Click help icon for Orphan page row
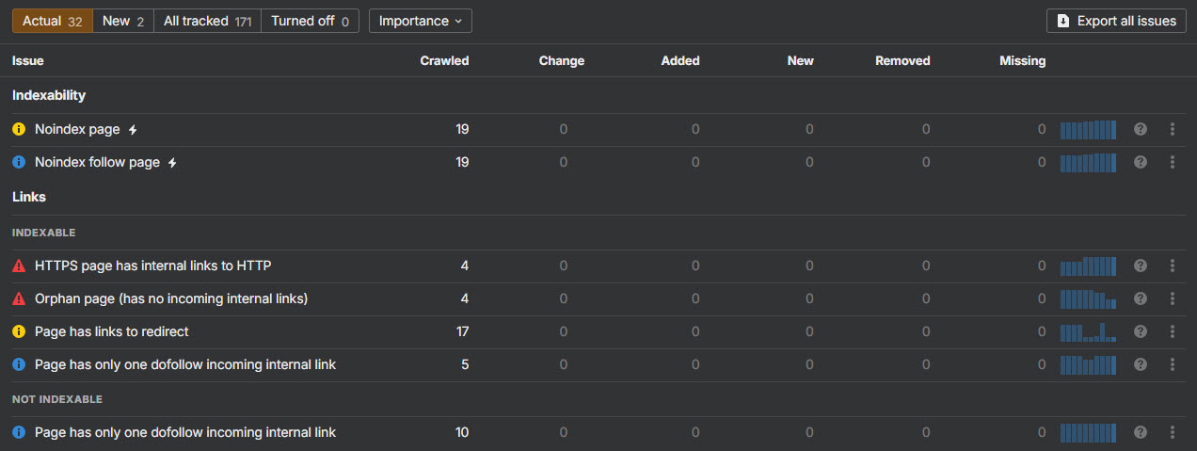The height and width of the screenshot is (451, 1197). click(1141, 298)
